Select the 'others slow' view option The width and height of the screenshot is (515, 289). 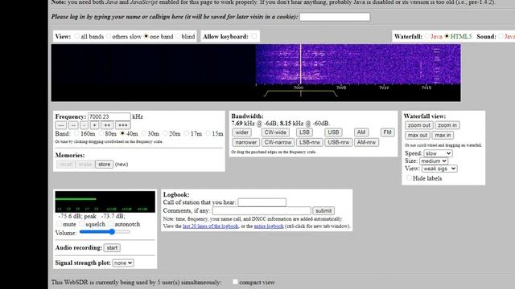tap(109, 36)
